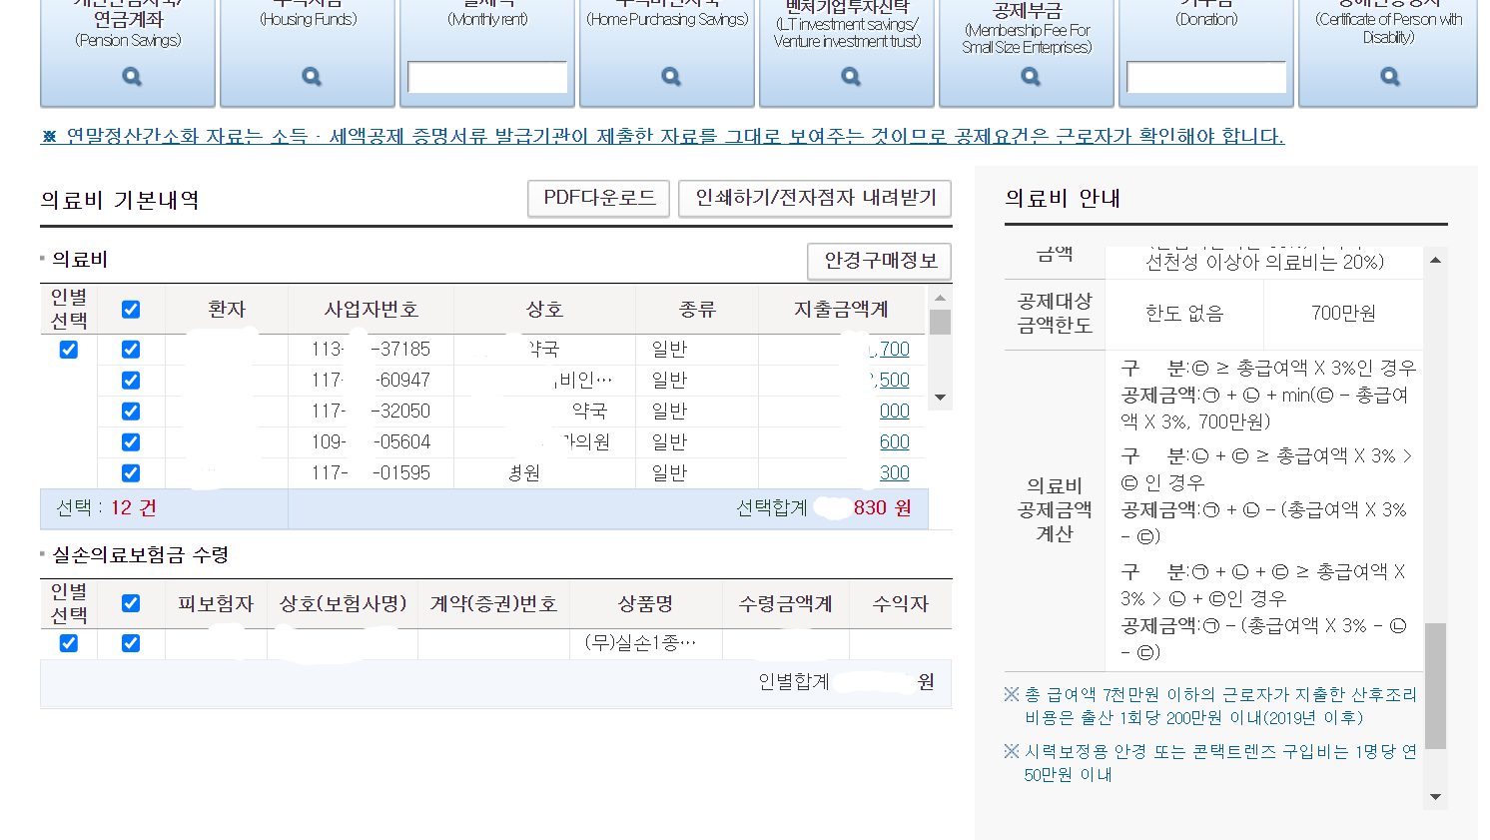Viewport: 1490px width, 840px height.
Task: Click 의료비 안내 panel scroll down arrow
Action: click(x=1435, y=797)
